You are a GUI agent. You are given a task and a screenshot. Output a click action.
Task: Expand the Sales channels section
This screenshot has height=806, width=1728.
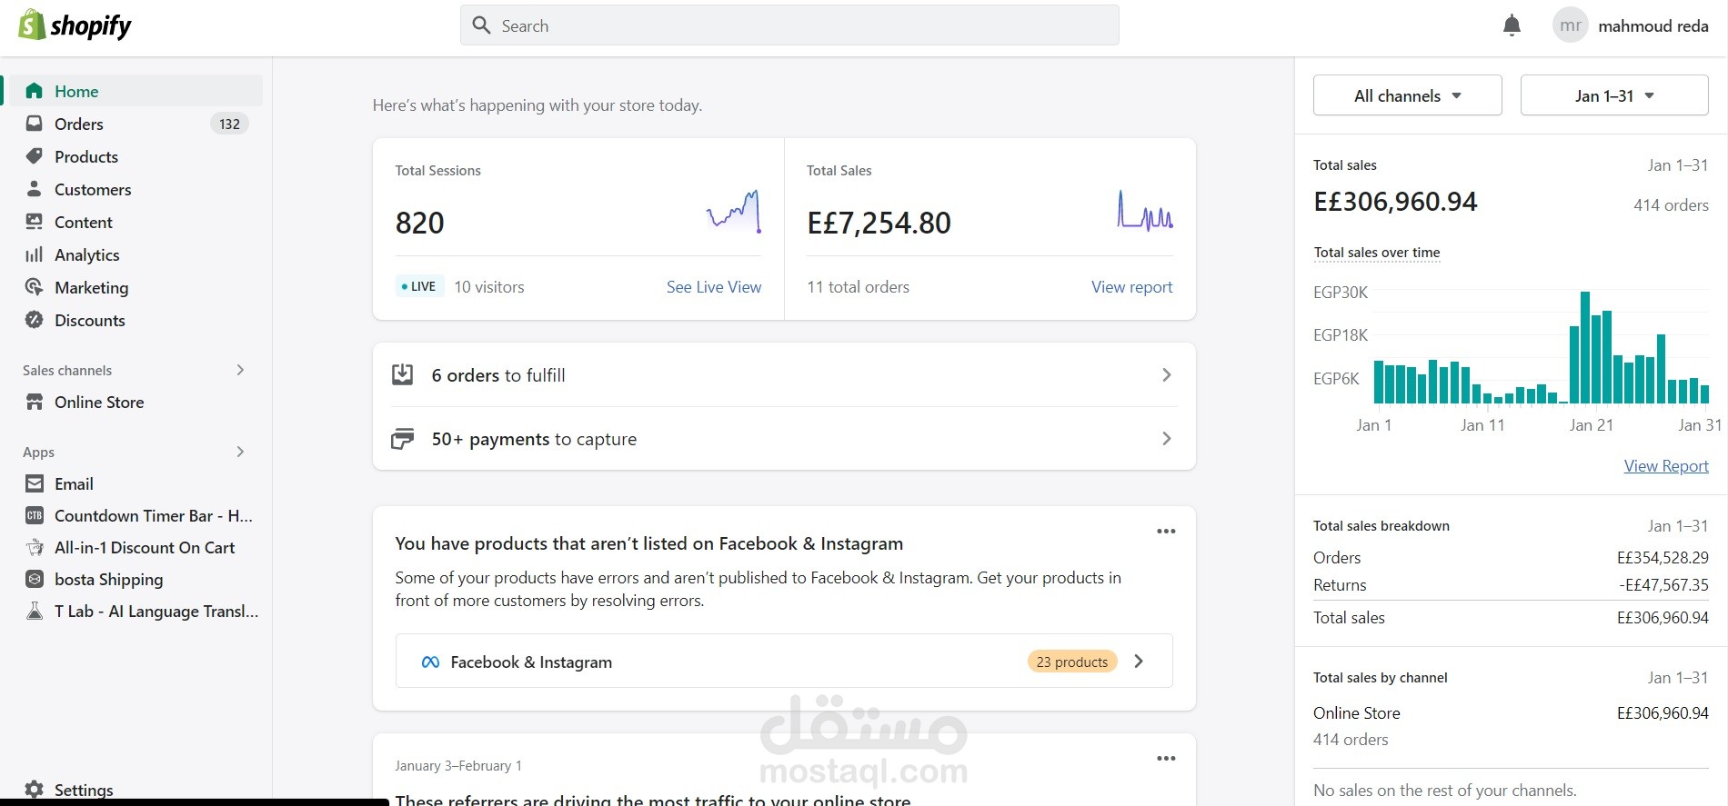[x=240, y=370]
